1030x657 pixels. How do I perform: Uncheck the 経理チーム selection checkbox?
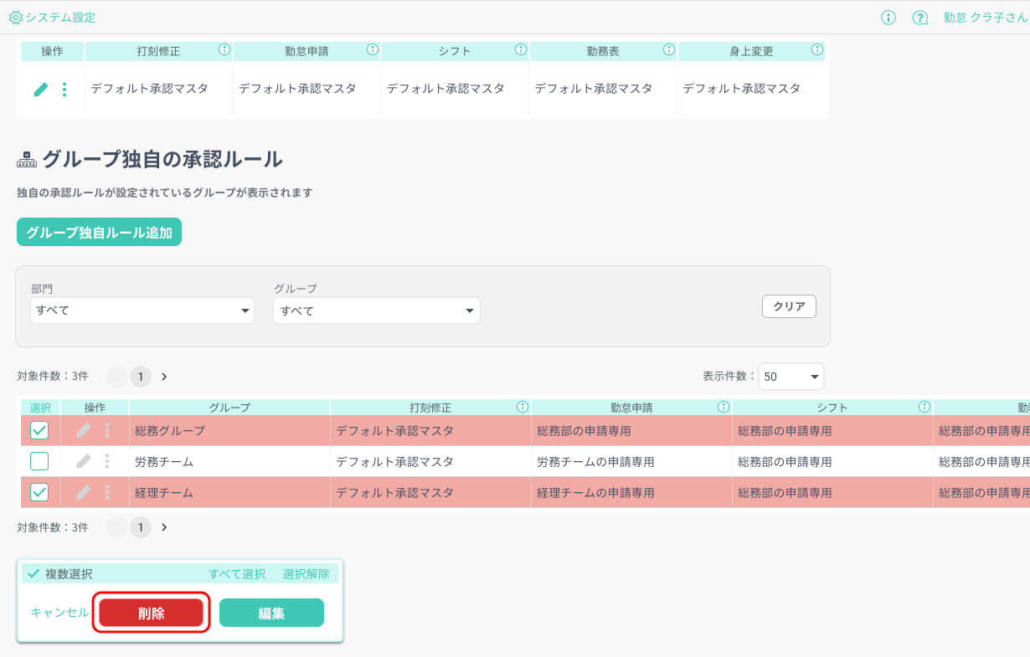pos(39,492)
